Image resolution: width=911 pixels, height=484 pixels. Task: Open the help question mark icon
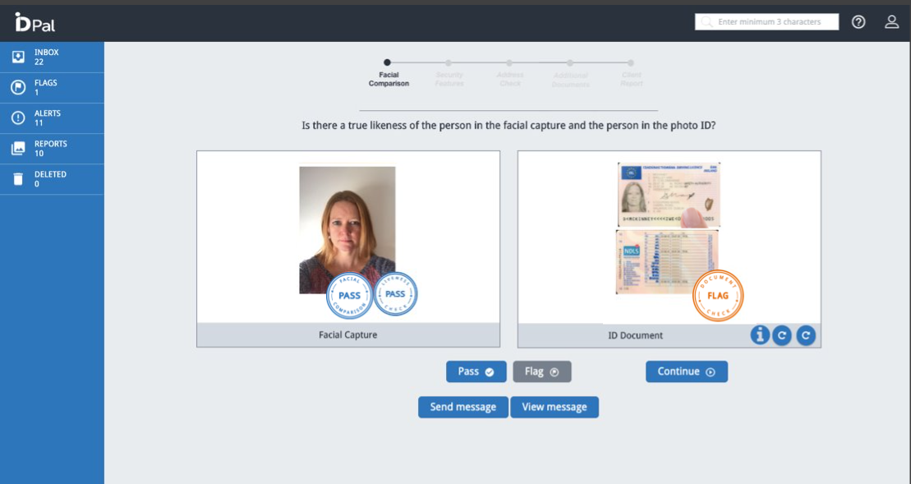click(x=858, y=22)
